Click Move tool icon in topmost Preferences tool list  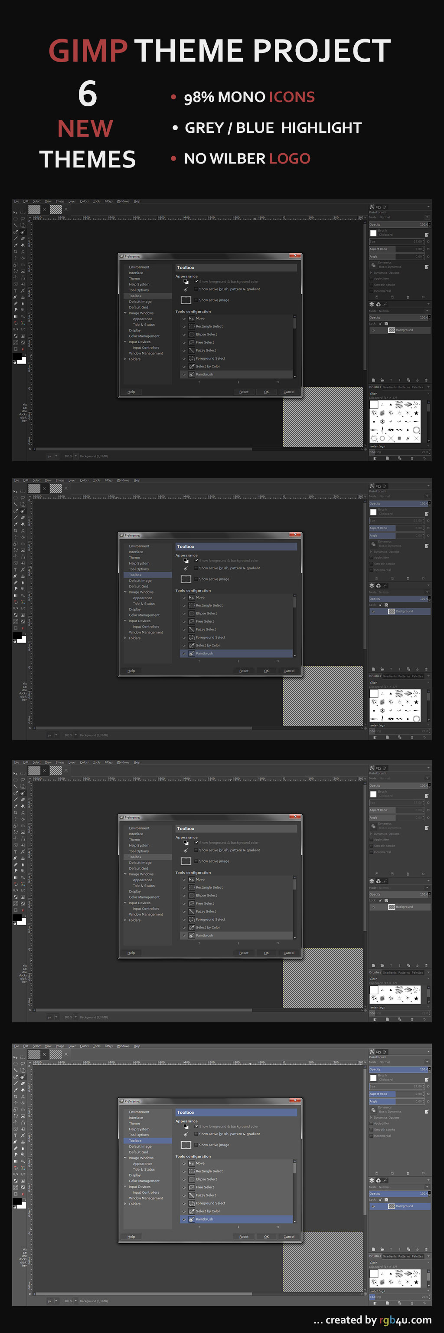192,318
